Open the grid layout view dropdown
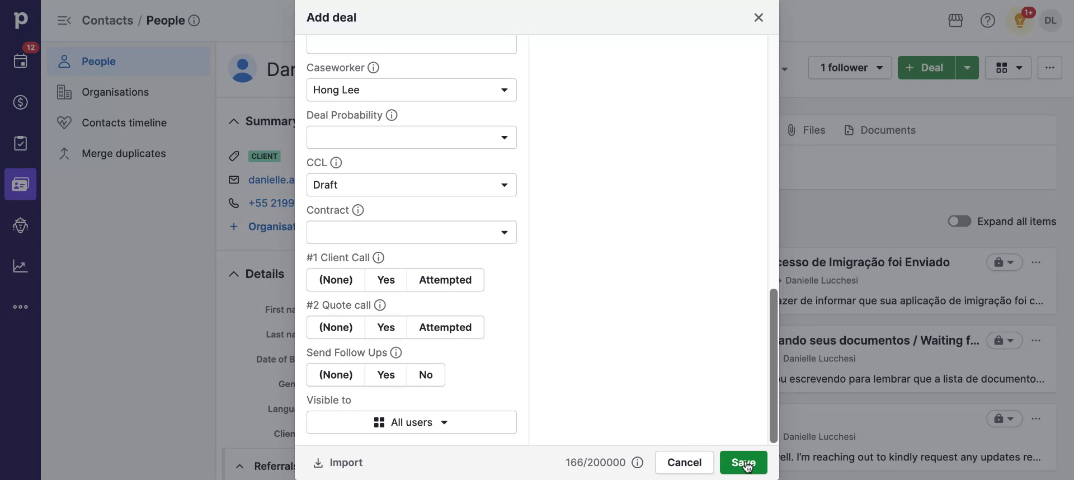This screenshot has width=1074, height=480. click(1008, 68)
